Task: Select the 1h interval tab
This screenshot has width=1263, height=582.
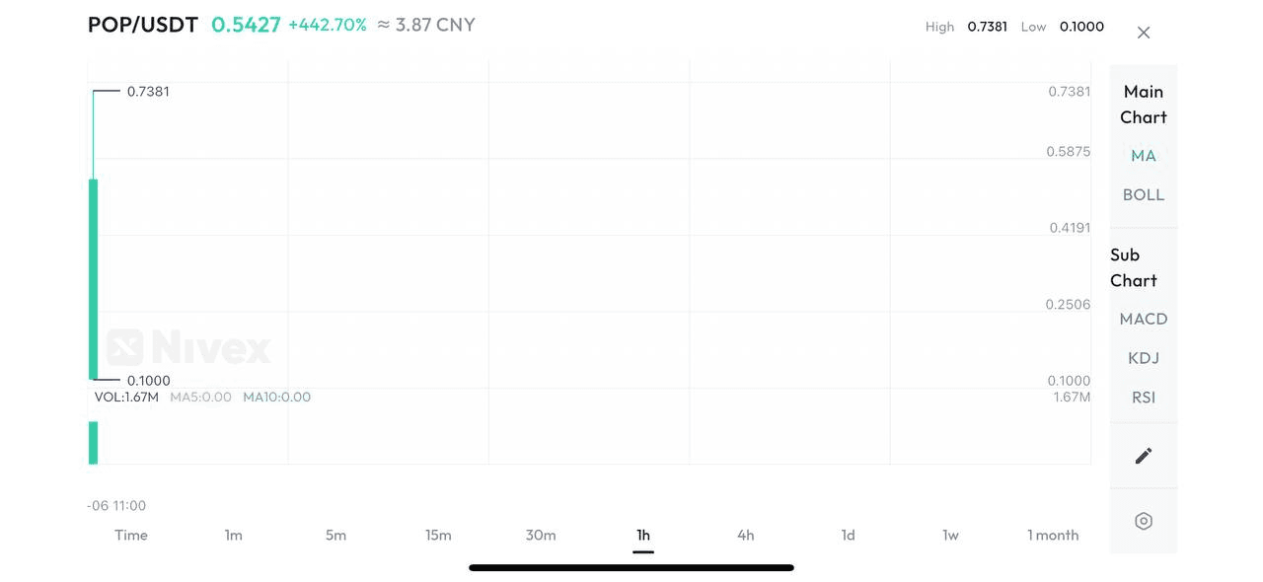Action: coord(643,535)
